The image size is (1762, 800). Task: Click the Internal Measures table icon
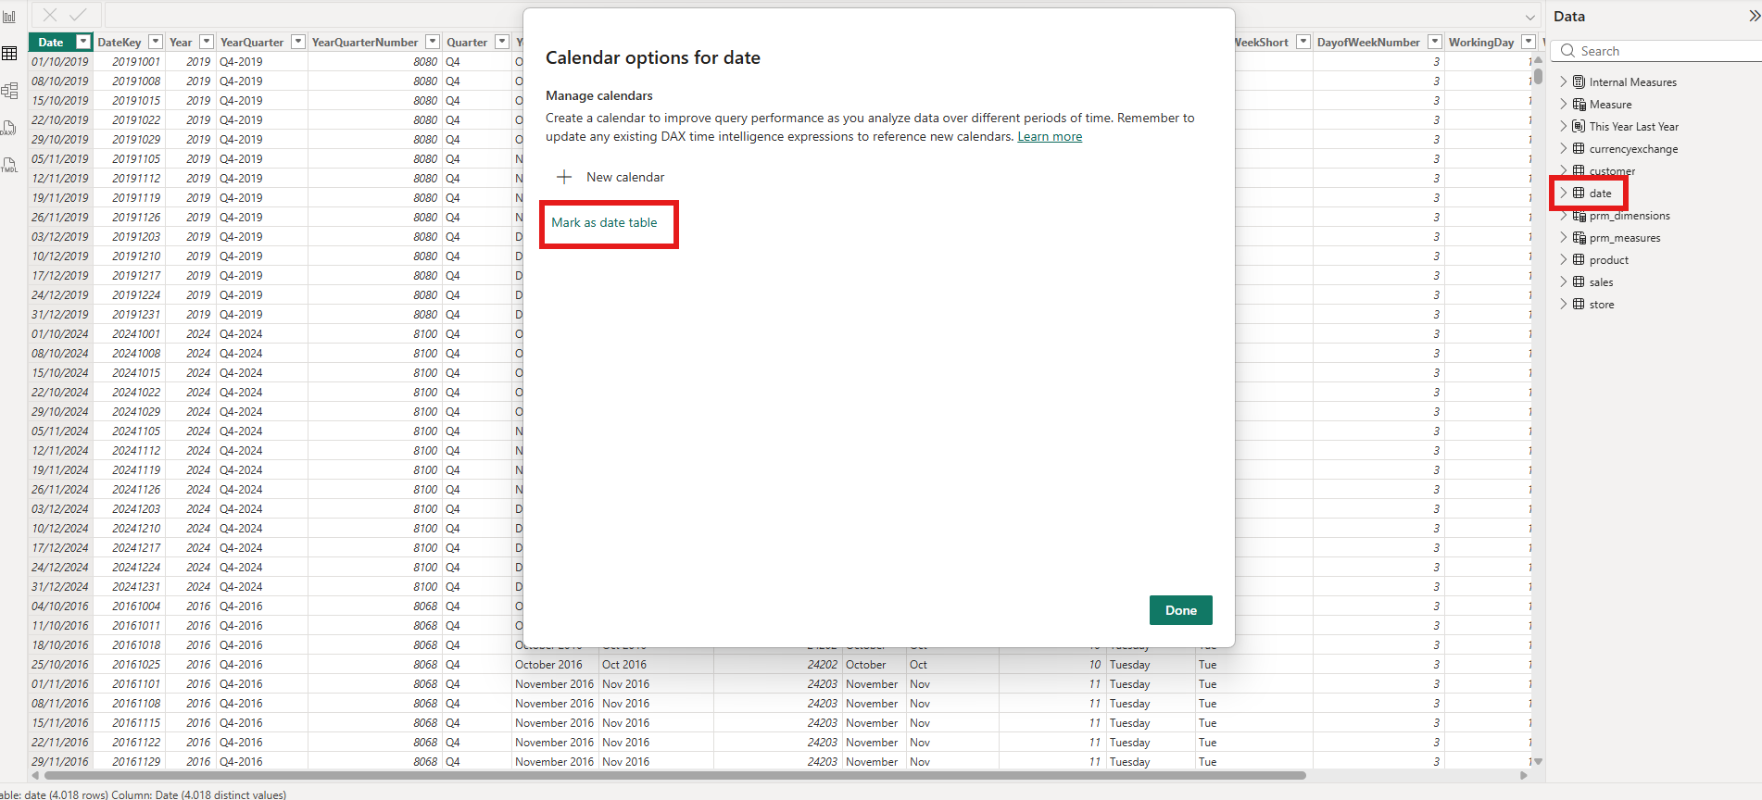1579,82
